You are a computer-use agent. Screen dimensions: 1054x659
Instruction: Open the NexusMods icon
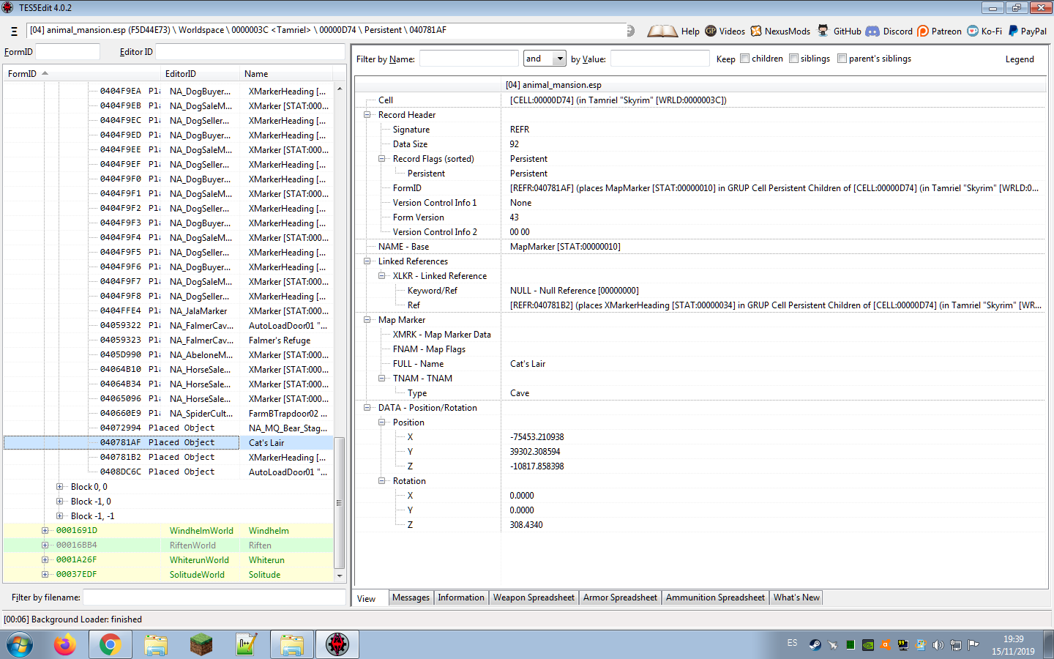point(756,31)
